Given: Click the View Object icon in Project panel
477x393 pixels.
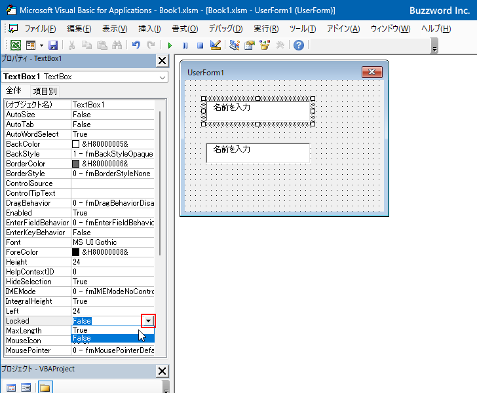Looking at the screenshot, I should pos(26,388).
